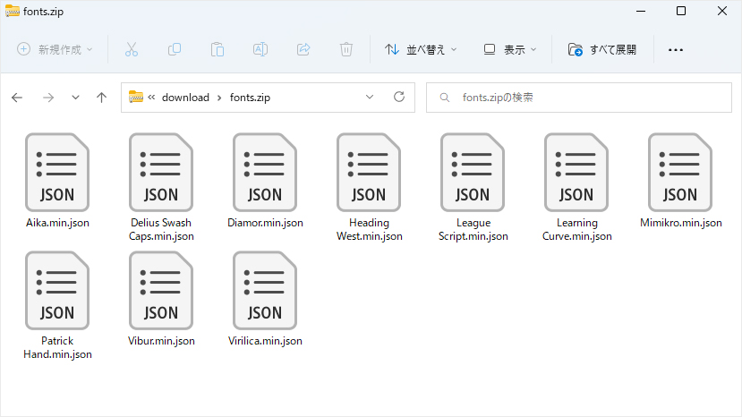Click the magnifier icon in search box
Image resolution: width=742 pixels, height=417 pixels.
(444, 98)
